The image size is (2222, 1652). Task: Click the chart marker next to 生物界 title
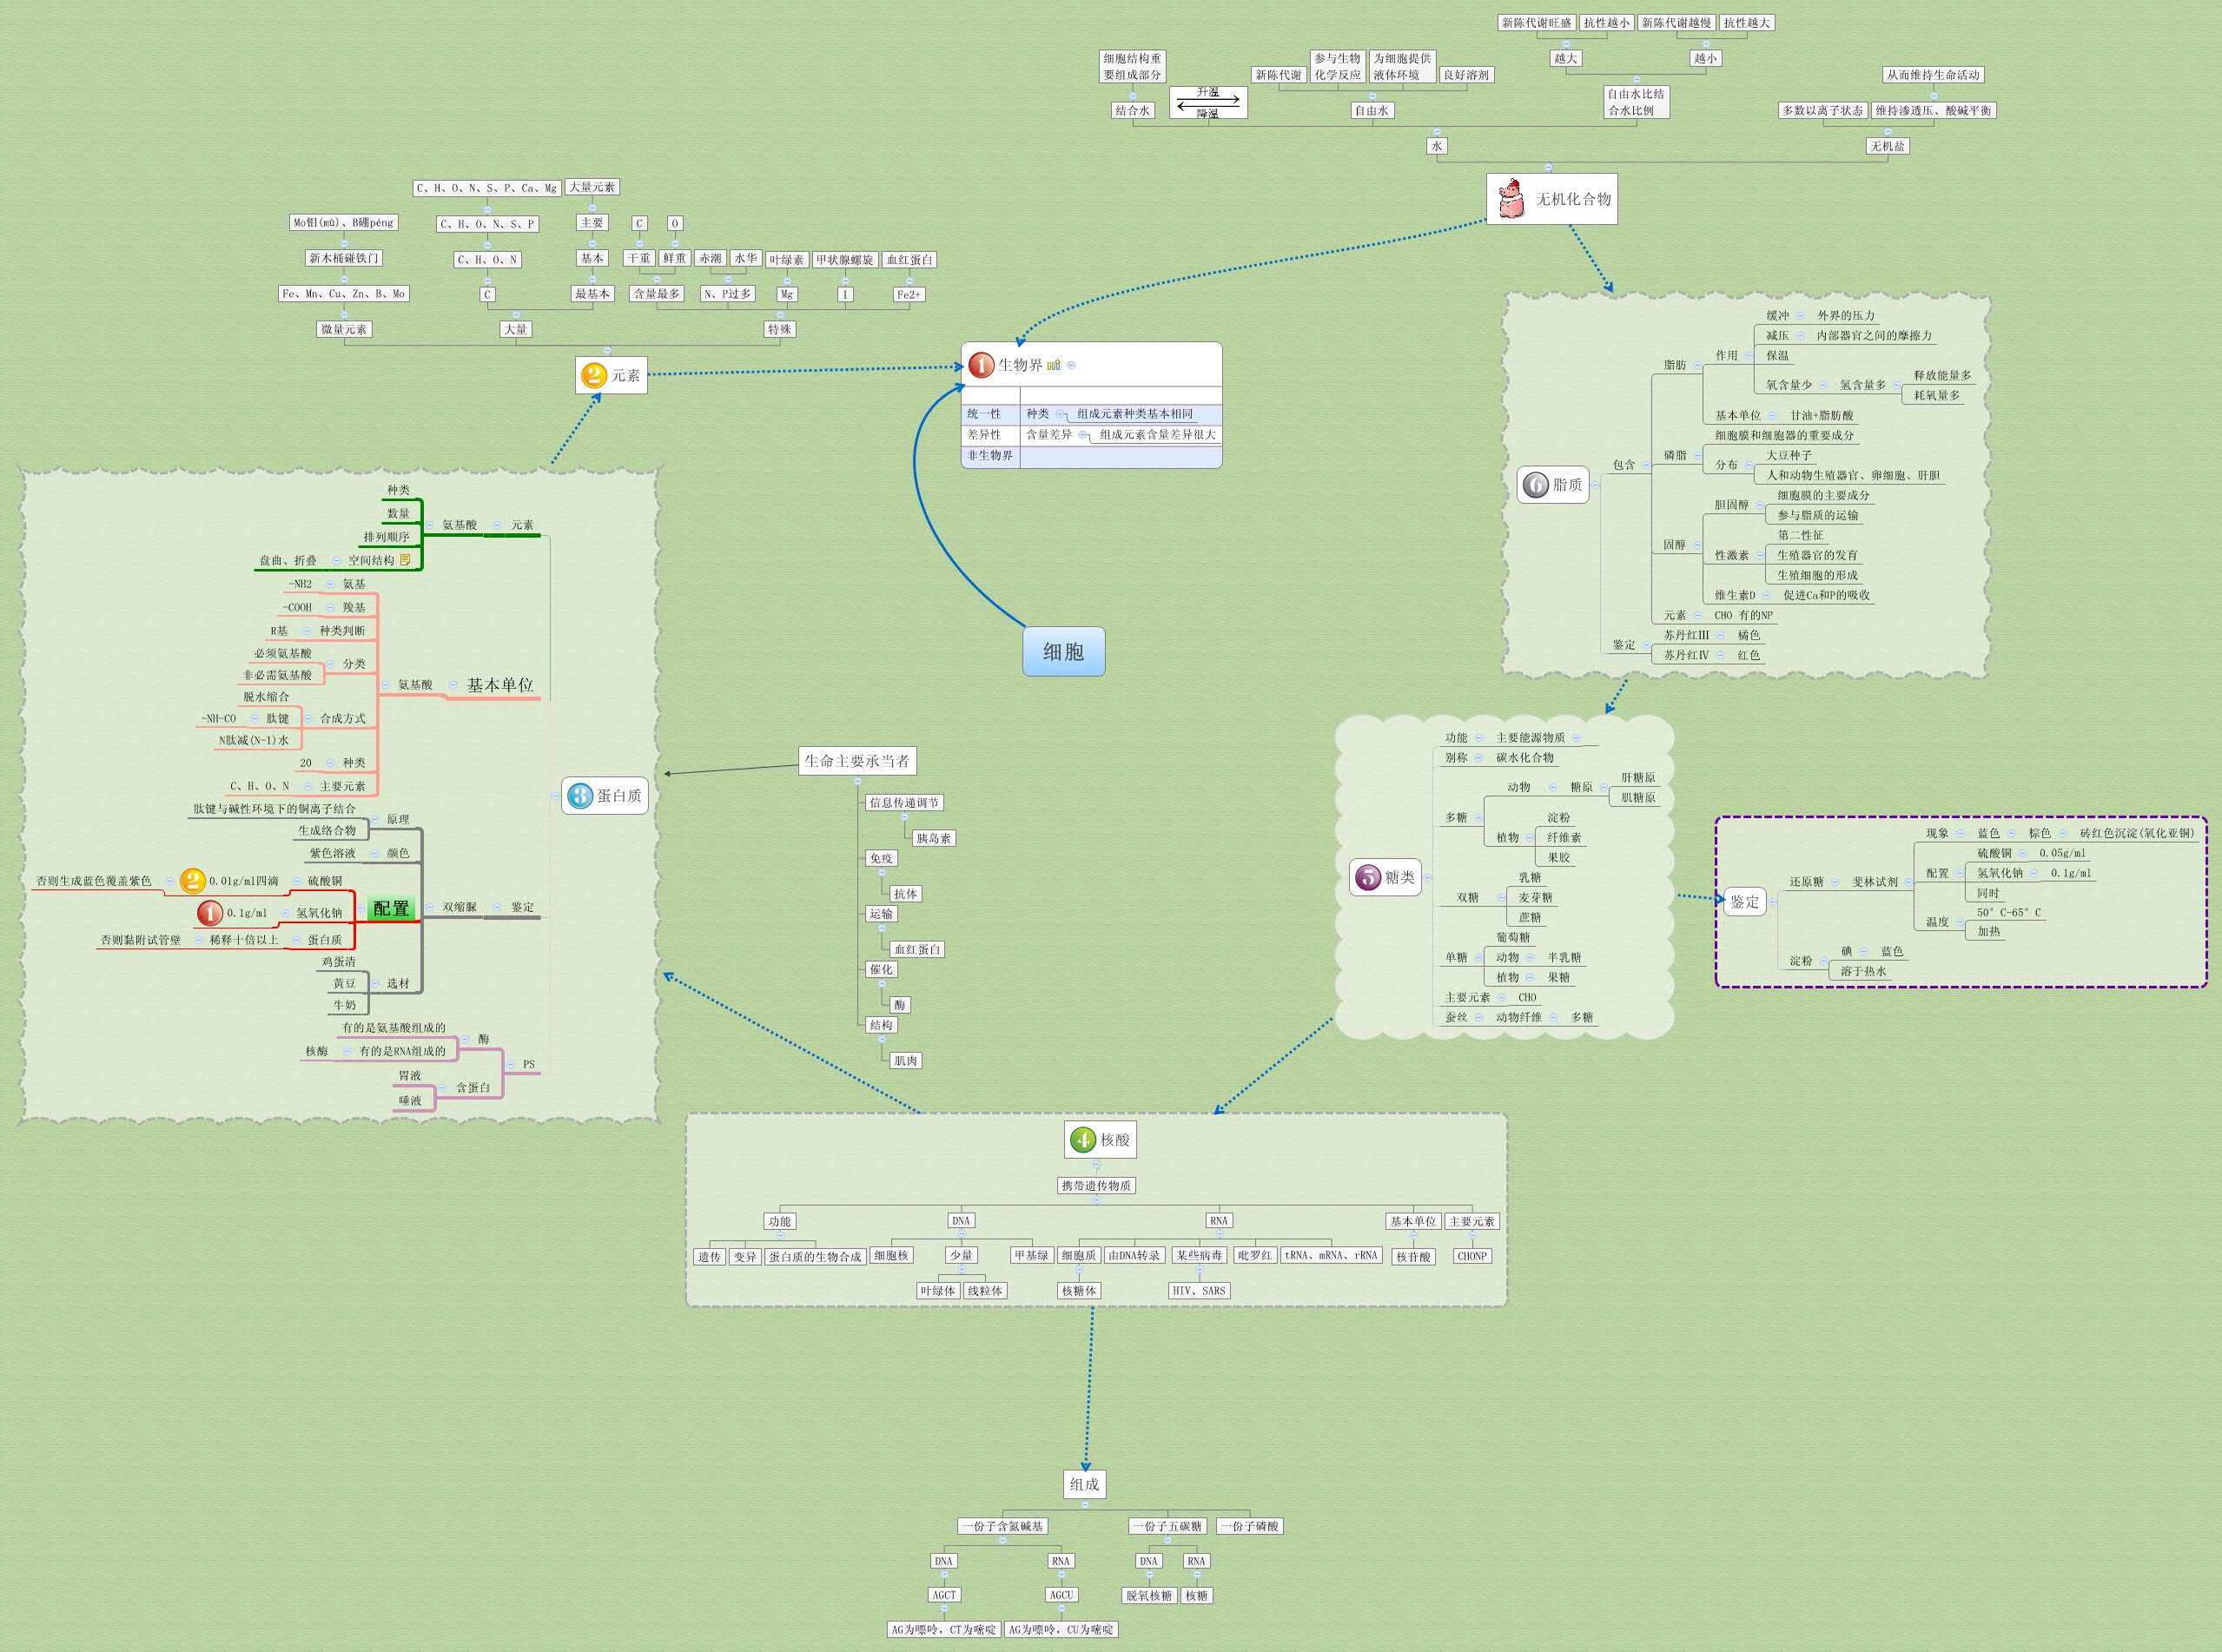pyautogui.click(x=1054, y=366)
